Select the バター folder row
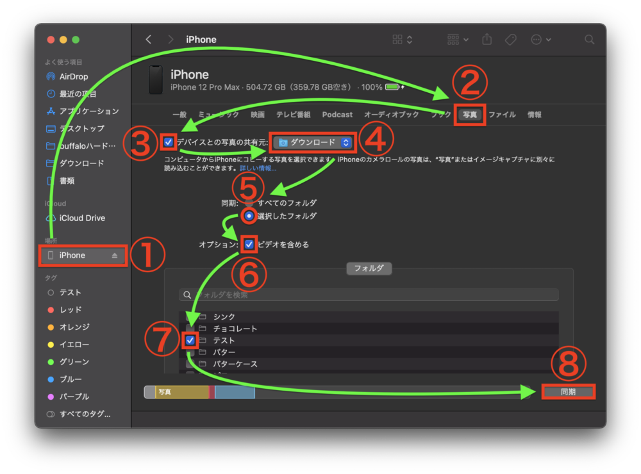 click(369, 352)
